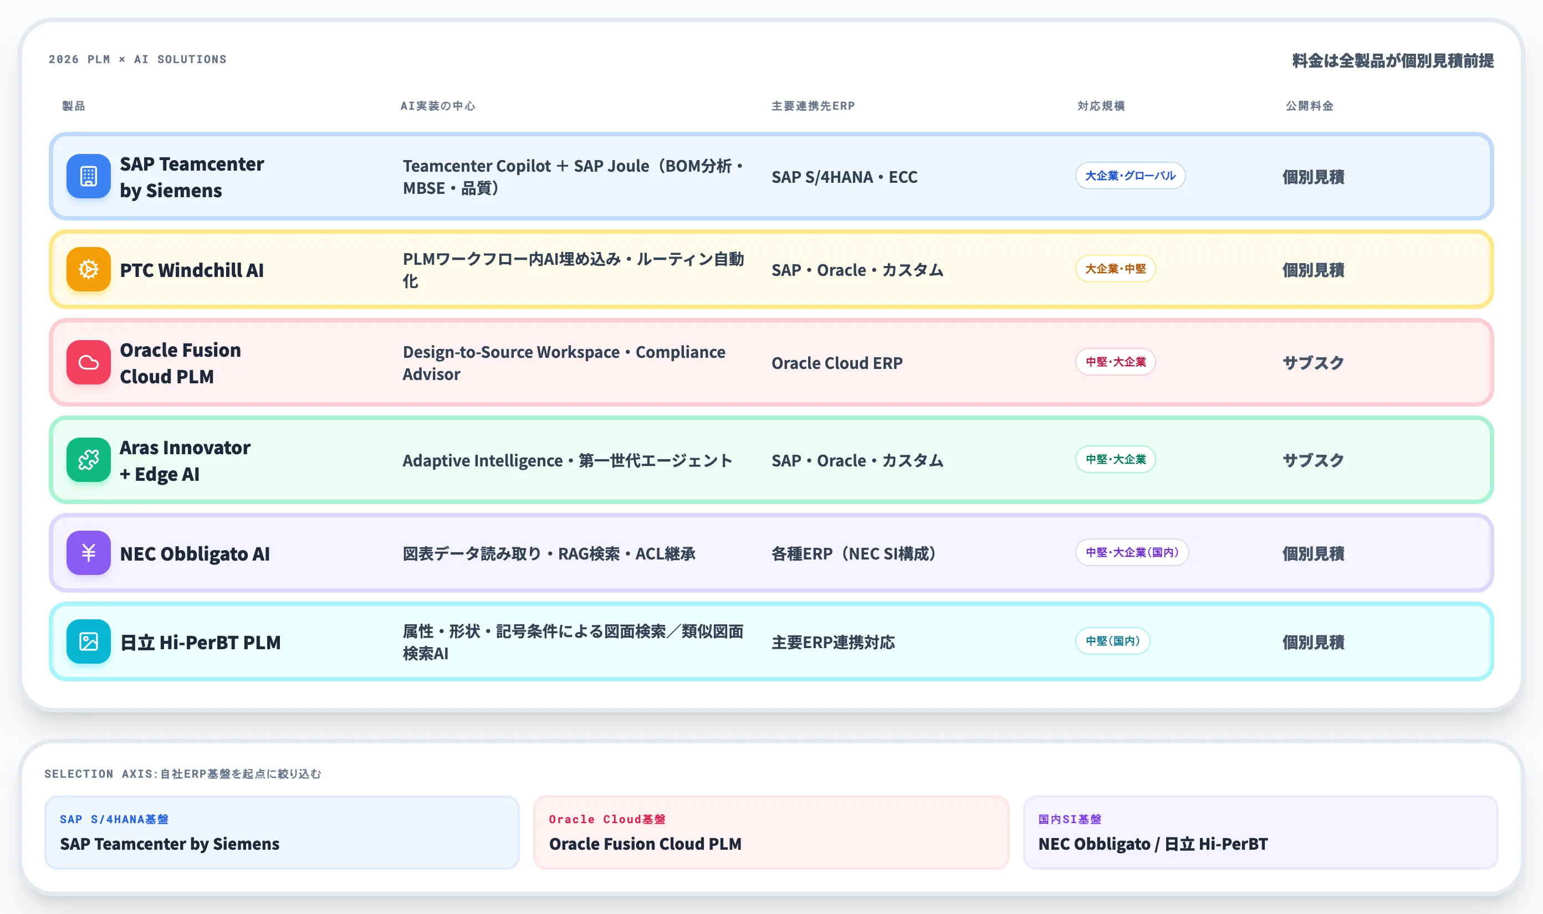The height and width of the screenshot is (914, 1543).
Task: Select the 大企業·中堅 badge
Action: tap(1115, 269)
